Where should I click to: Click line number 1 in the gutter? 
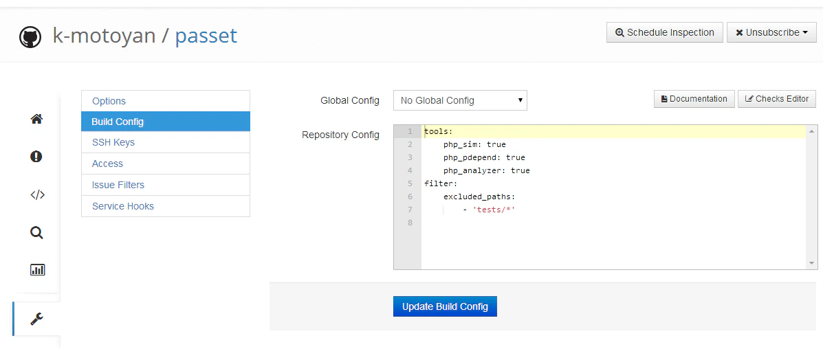(x=410, y=131)
